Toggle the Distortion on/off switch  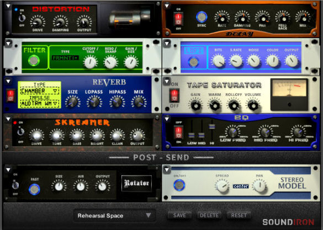coord(22,18)
